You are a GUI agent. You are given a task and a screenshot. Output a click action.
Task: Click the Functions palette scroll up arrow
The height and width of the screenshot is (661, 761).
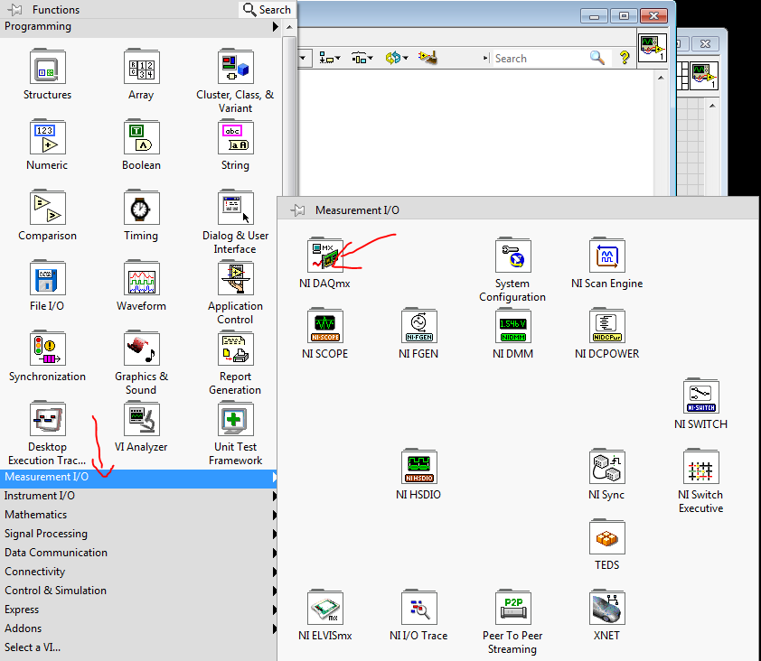pos(289,27)
